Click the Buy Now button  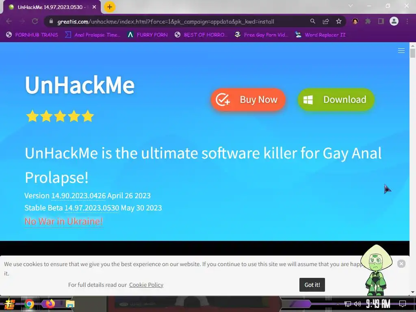point(248,100)
